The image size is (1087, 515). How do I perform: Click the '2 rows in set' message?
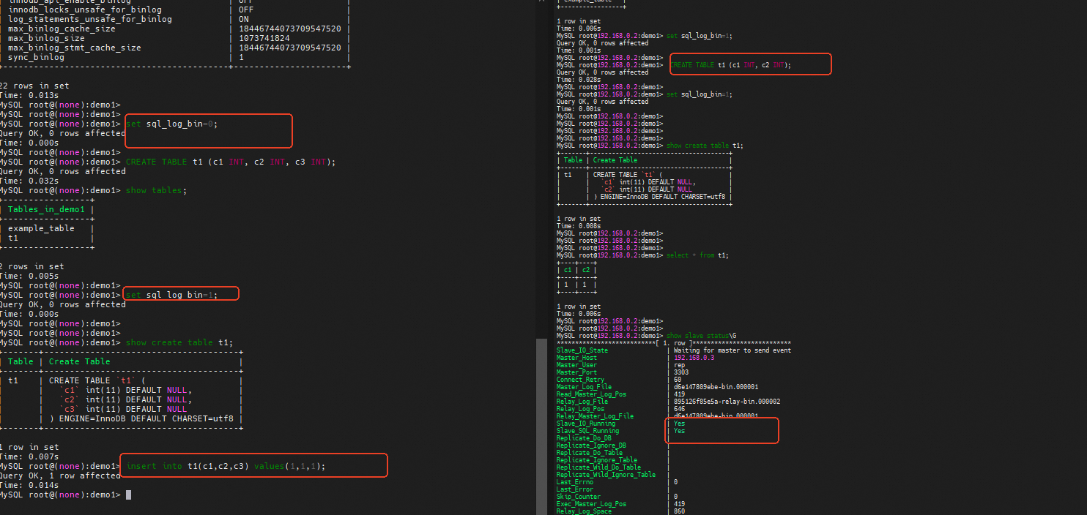click(x=32, y=266)
